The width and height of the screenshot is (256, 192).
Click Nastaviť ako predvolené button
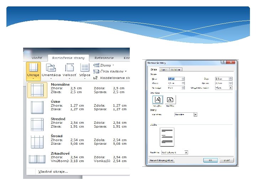tap(161, 160)
